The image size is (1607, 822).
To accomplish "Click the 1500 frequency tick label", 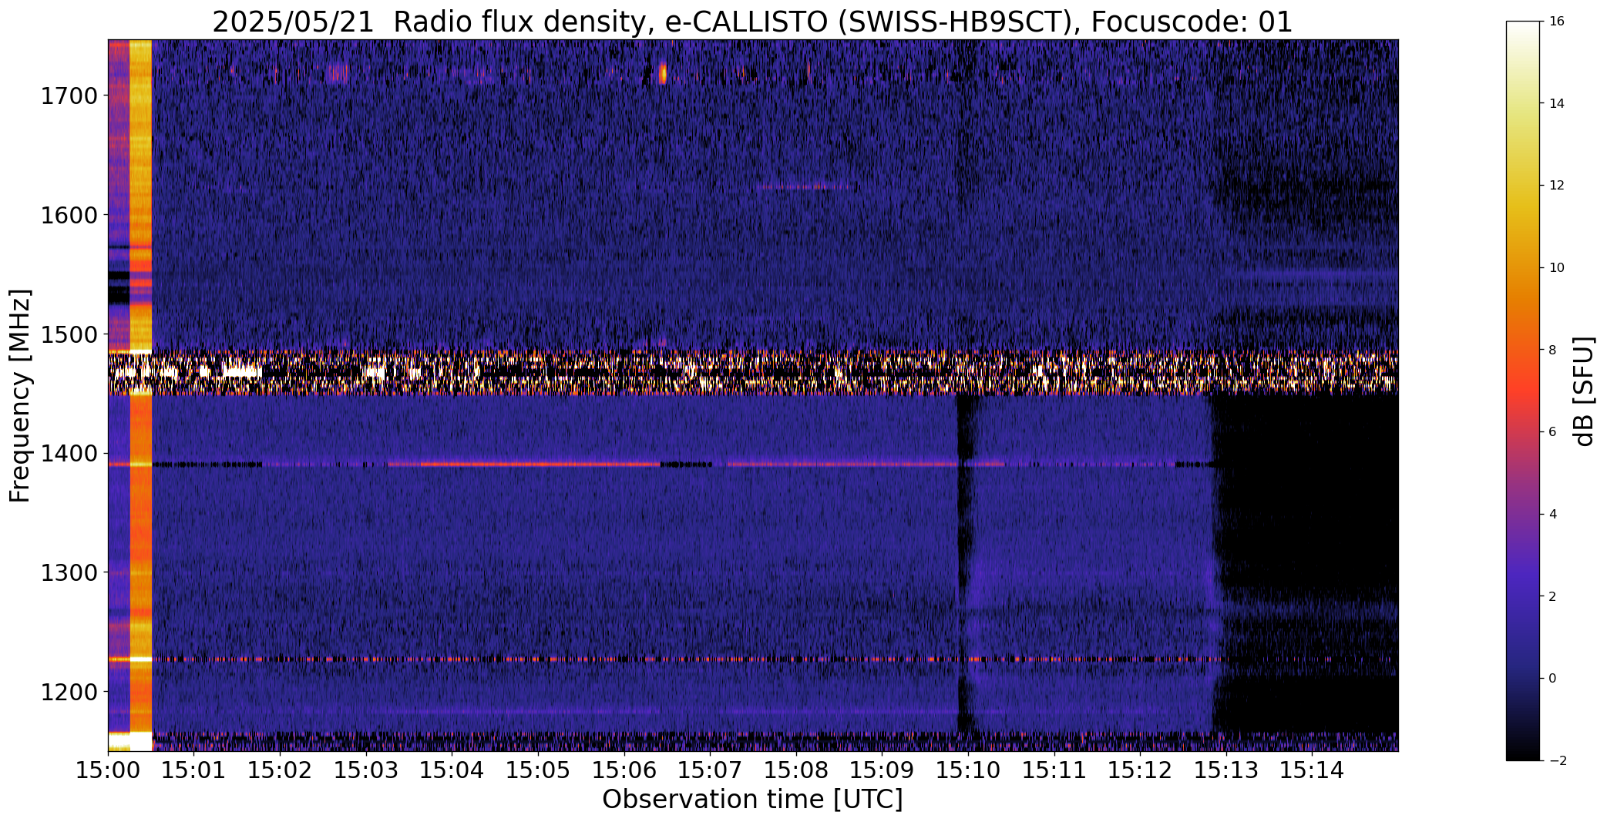I will [x=69, y=334].
